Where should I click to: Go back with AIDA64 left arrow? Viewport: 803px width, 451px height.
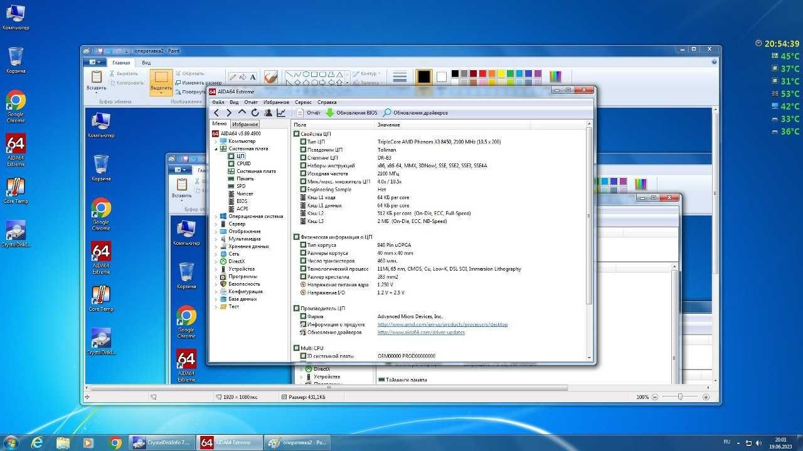coord(216,113)
